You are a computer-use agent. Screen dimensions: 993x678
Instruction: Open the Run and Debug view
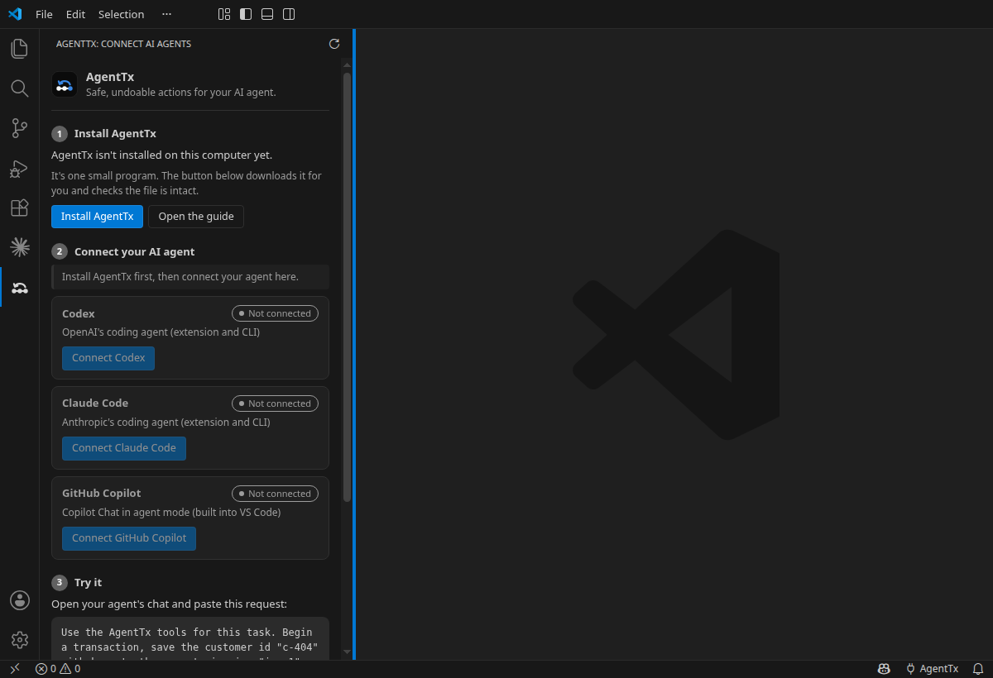20,168
